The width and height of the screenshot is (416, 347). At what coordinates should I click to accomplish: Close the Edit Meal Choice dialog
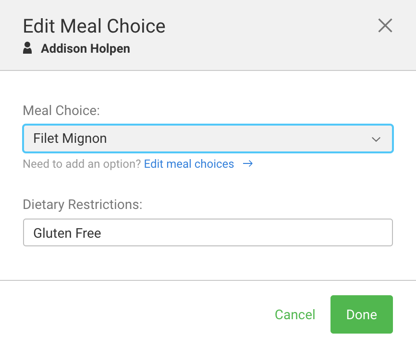(385, 25)
